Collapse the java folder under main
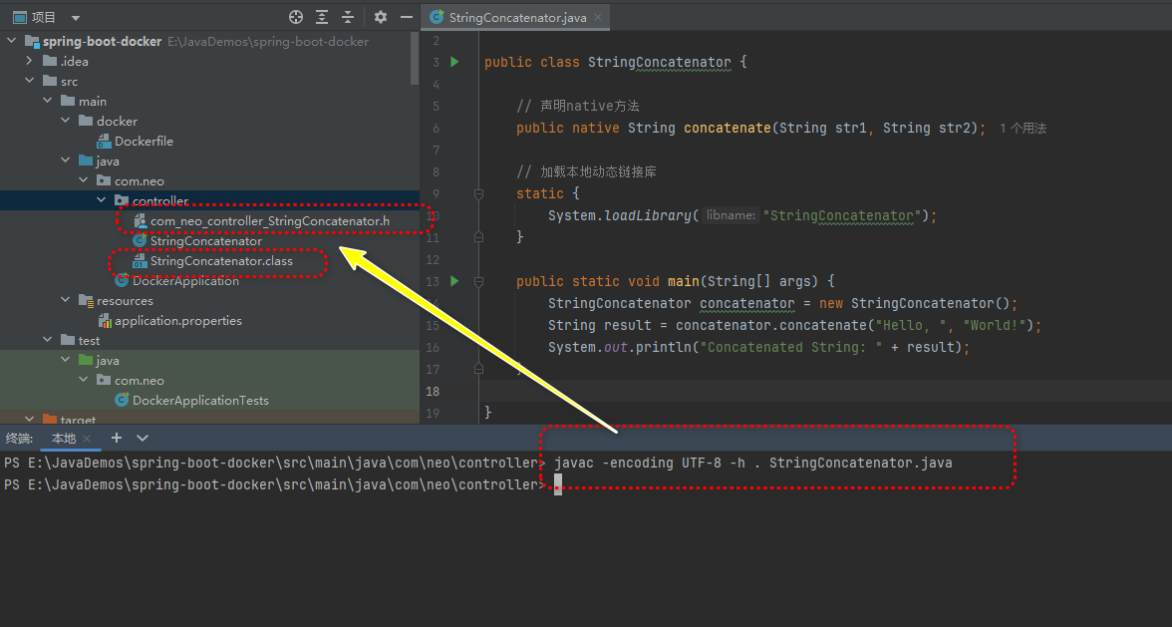Screen dimensions: 1172x627 click(x=65, y=160)
